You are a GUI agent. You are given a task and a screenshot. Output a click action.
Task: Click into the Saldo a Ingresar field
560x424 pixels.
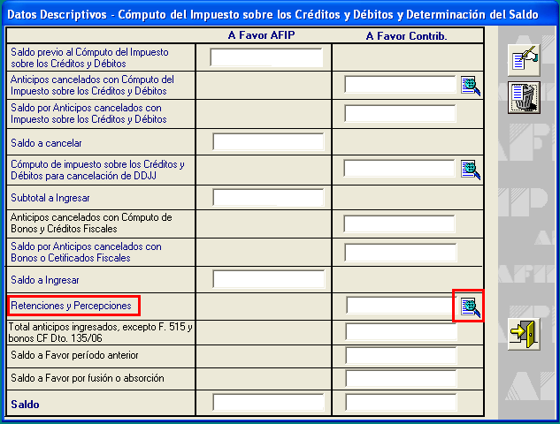click(x=269, y=280)
